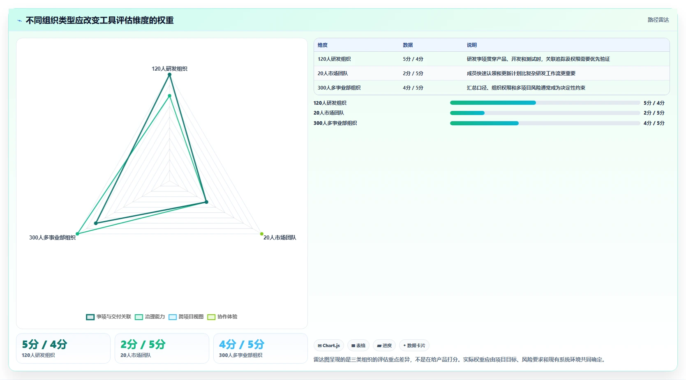Click the 2分 / 5分 value beside second progress bar
The image size is (686, 380).
(654, 113)
